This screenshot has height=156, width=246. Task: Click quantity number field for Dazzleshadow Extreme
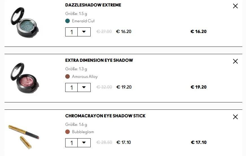pos(71,32)
